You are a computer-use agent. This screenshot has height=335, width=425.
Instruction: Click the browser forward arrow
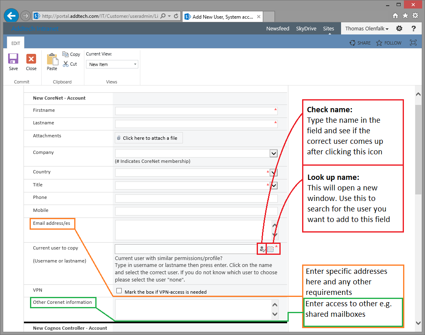coord(25,16)
